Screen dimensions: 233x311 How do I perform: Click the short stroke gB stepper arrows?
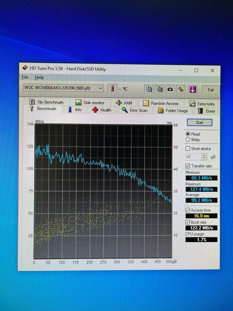click(204, 157)
